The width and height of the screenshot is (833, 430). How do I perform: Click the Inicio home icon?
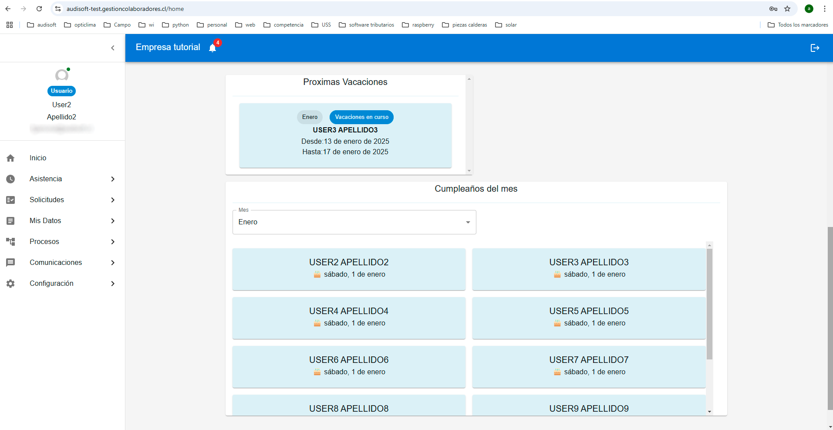tap(10, 158)
